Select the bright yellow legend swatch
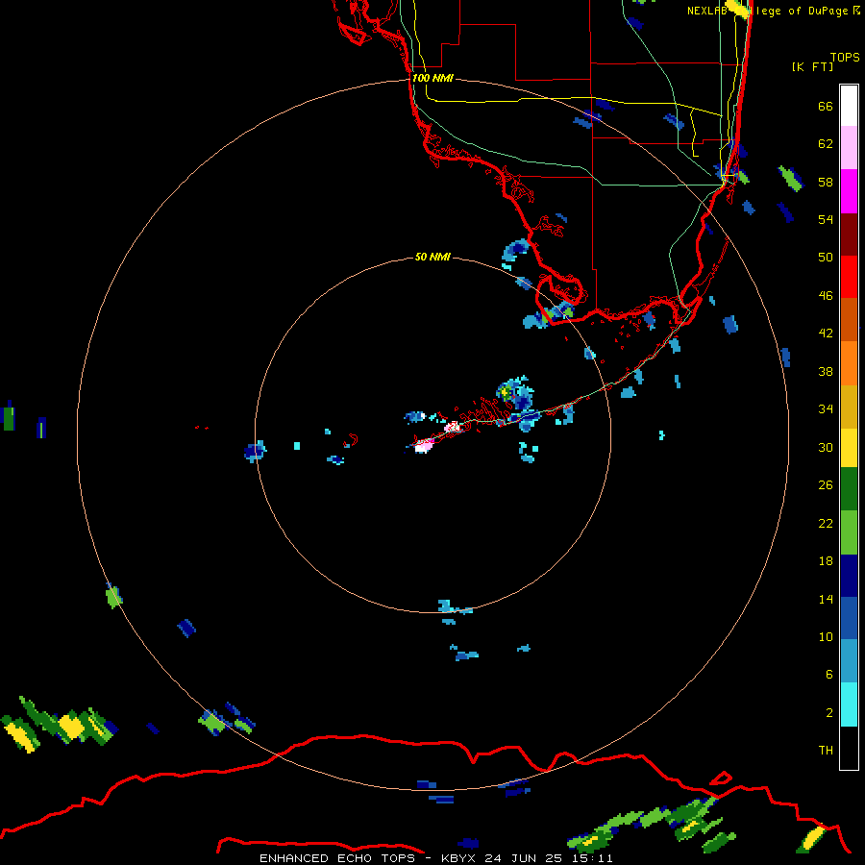Image resolution: width=865 pixels, height=865 pixels. (x=849, y=448)
